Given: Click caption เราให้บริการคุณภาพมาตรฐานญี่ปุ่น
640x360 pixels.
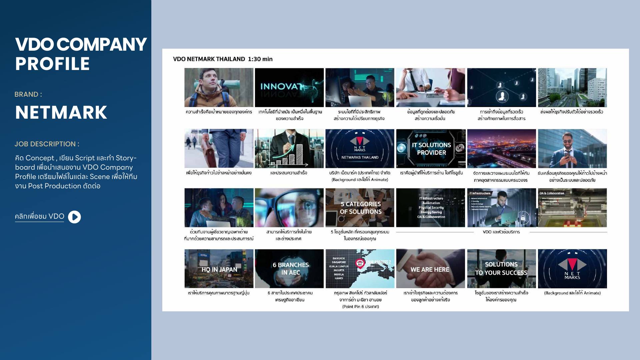Looking at the screenshot, I should pyautogui.click(x=219, y=293).
